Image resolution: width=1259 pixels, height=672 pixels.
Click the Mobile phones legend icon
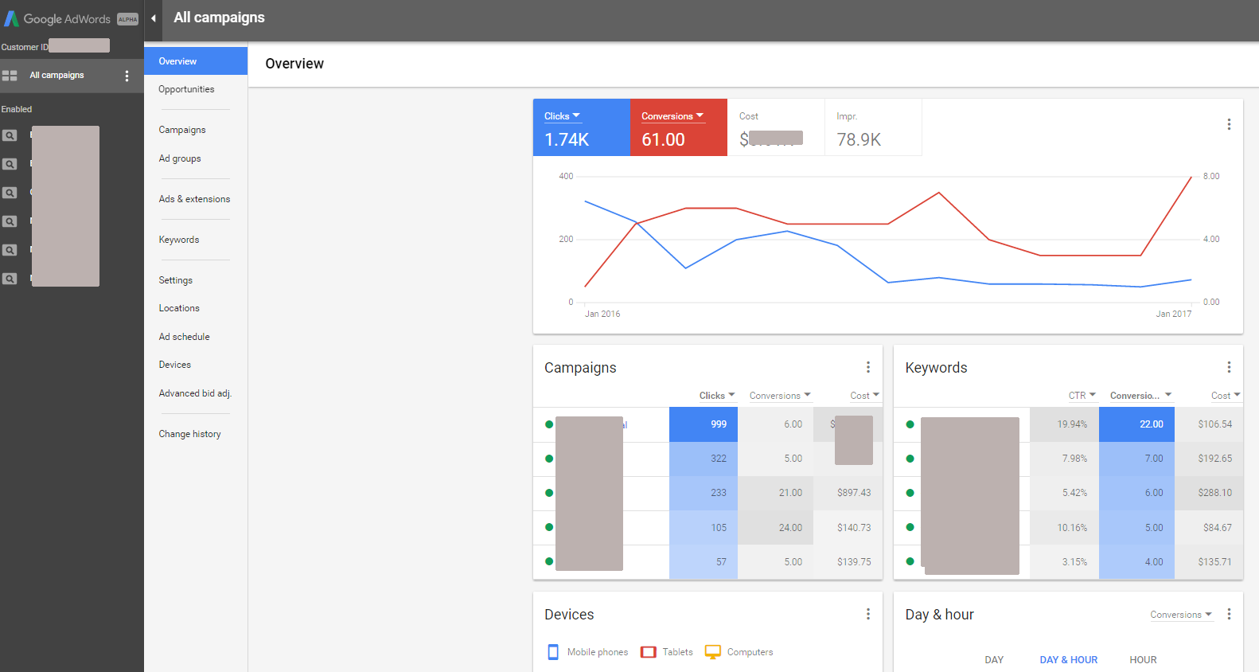coord(553,652)
